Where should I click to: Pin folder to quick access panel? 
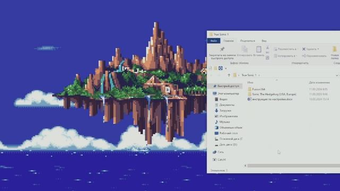click(222, 53)
